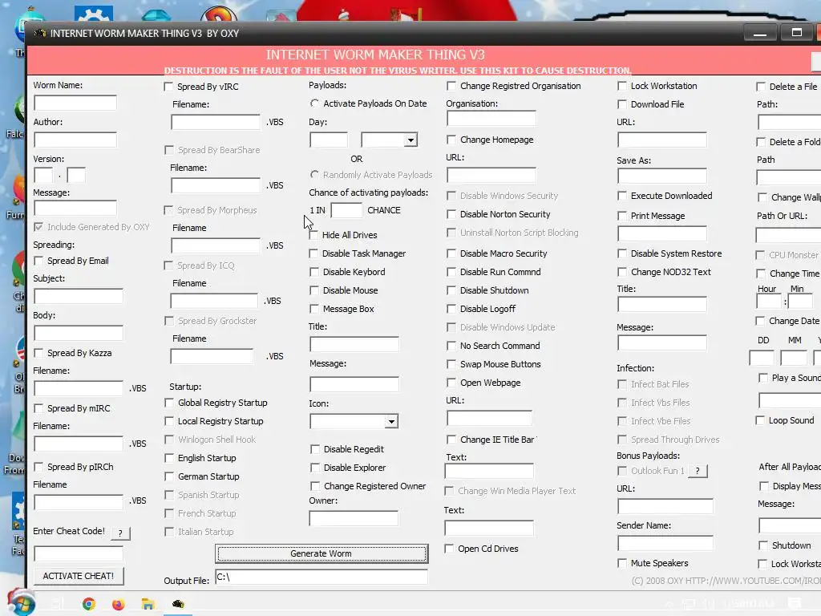This screenshot has width=821, height=616.
Task: Open File Explorer from the taskbar
Action: click(x=148, y=604)
